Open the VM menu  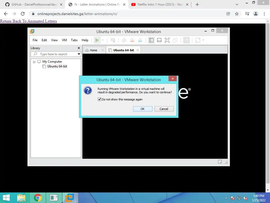[64, 40]
